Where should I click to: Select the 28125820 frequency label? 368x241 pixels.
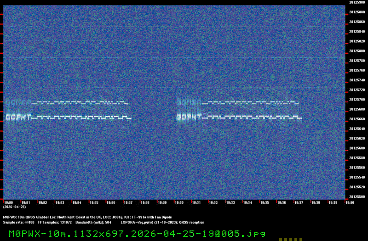tap(357, 41)
